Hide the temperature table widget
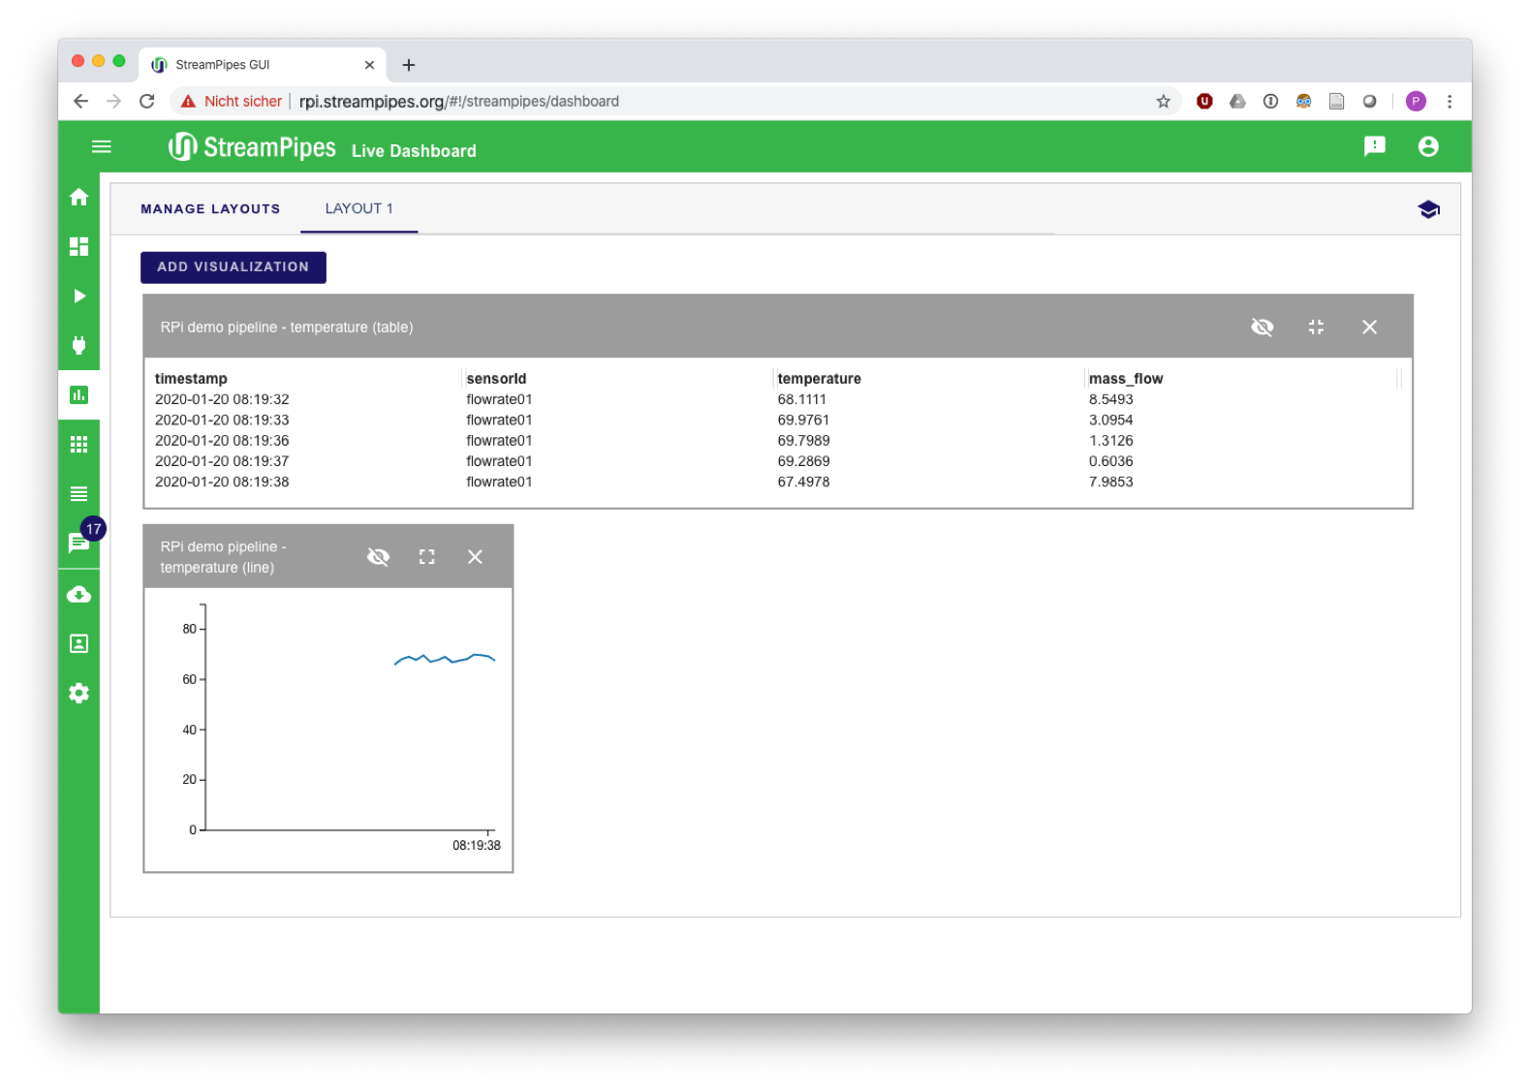The width and height of the screenshot is (1528, 1090). point(1262,327)
